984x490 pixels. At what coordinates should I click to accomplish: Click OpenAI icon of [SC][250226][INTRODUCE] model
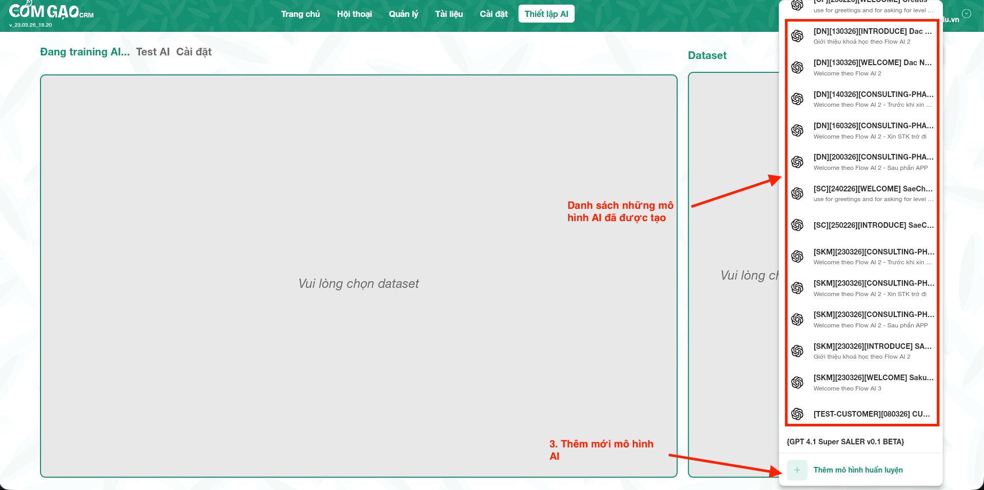point(797,225)
